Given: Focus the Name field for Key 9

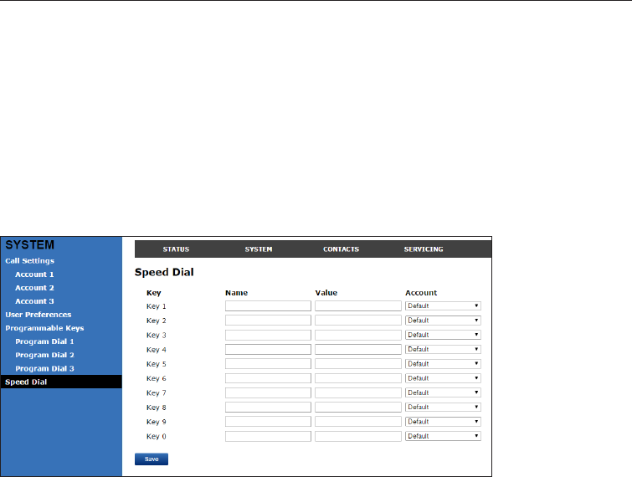Looking at the screenshot, I should click(268, 422).
